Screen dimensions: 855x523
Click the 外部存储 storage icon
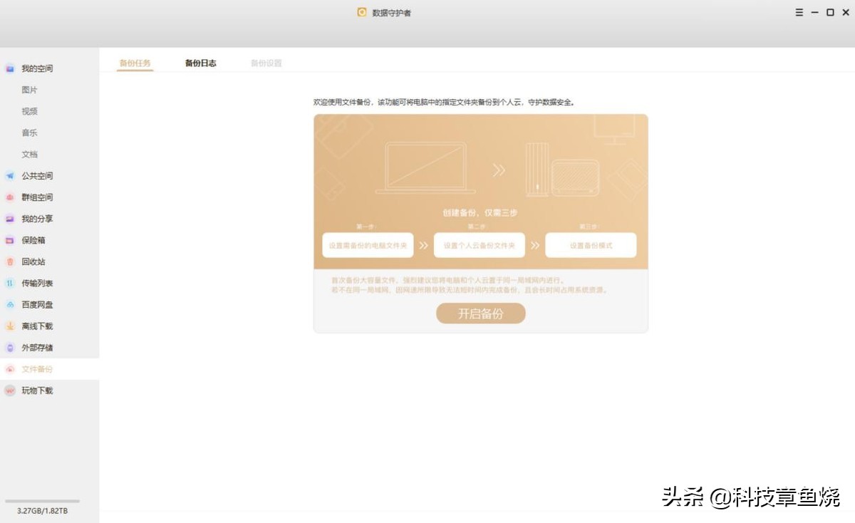click(10, 348)
